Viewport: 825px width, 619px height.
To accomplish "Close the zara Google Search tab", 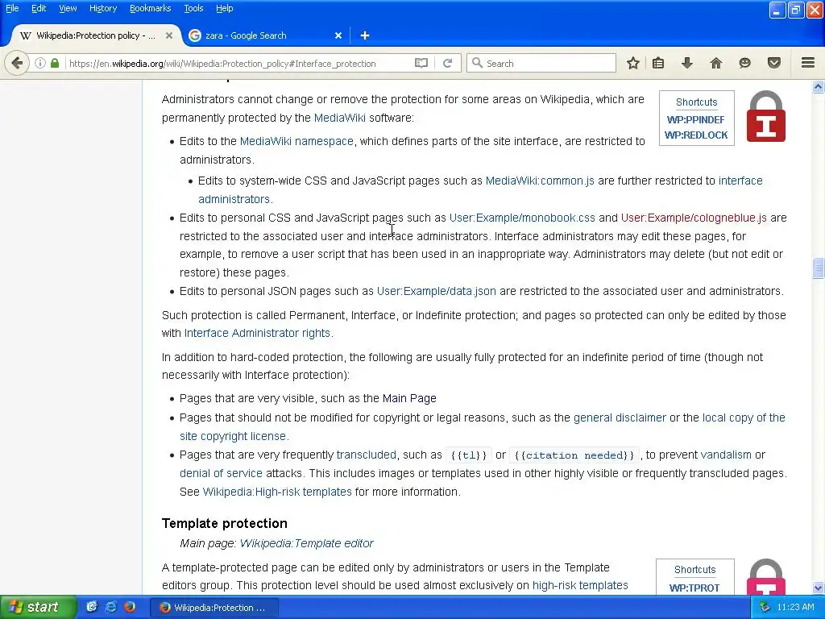I will pos(338,35).
